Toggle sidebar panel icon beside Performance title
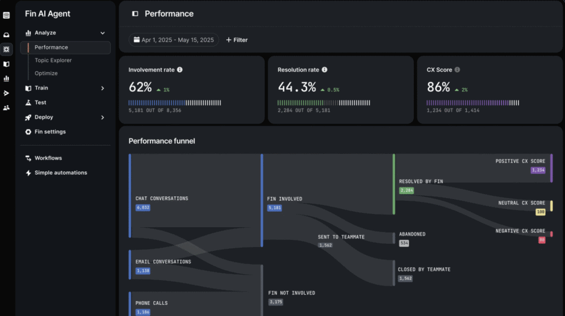This screenshot has width=565, height=316. 135,14
